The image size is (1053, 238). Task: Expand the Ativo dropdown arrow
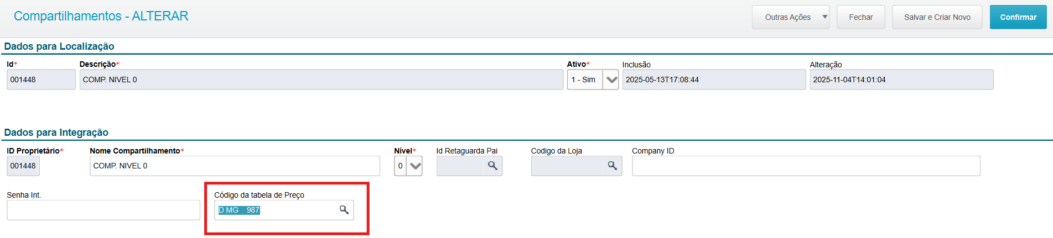[x=611, y=80]
